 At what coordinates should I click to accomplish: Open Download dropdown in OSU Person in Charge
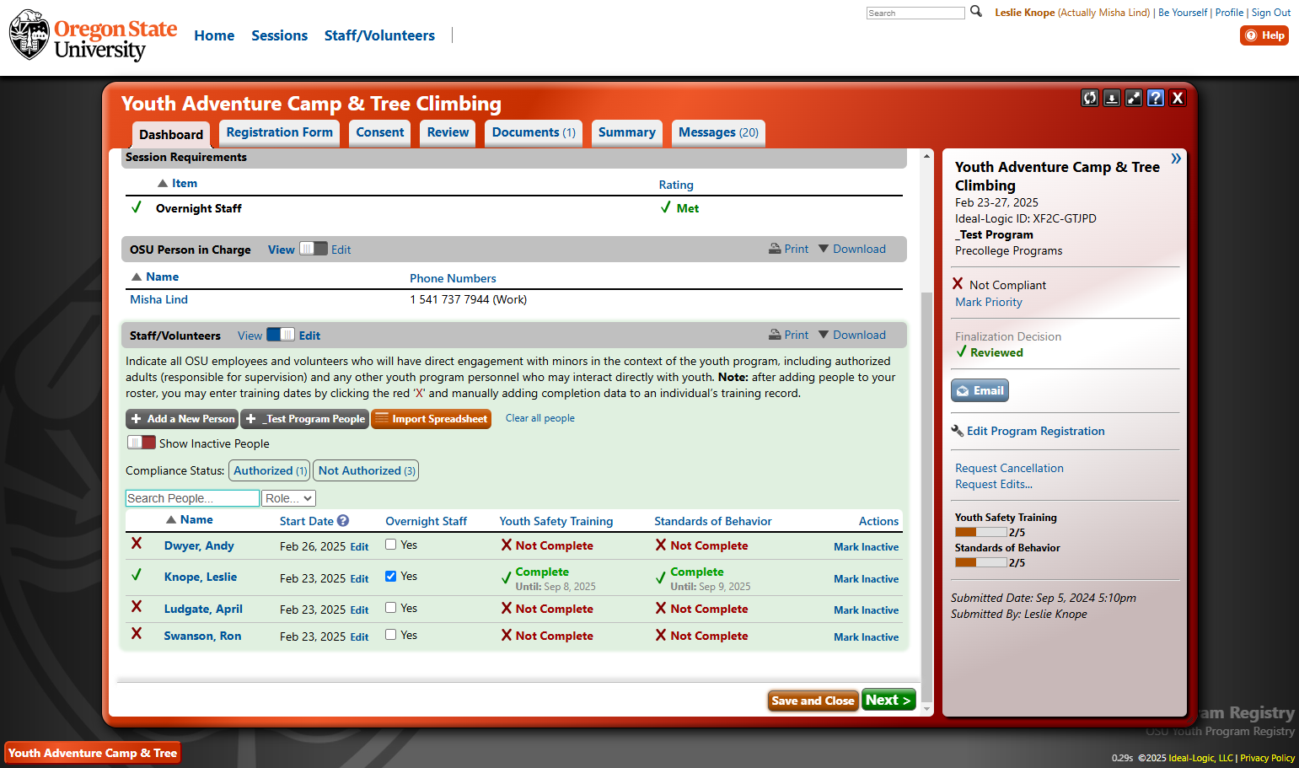(x=852, y=249)
